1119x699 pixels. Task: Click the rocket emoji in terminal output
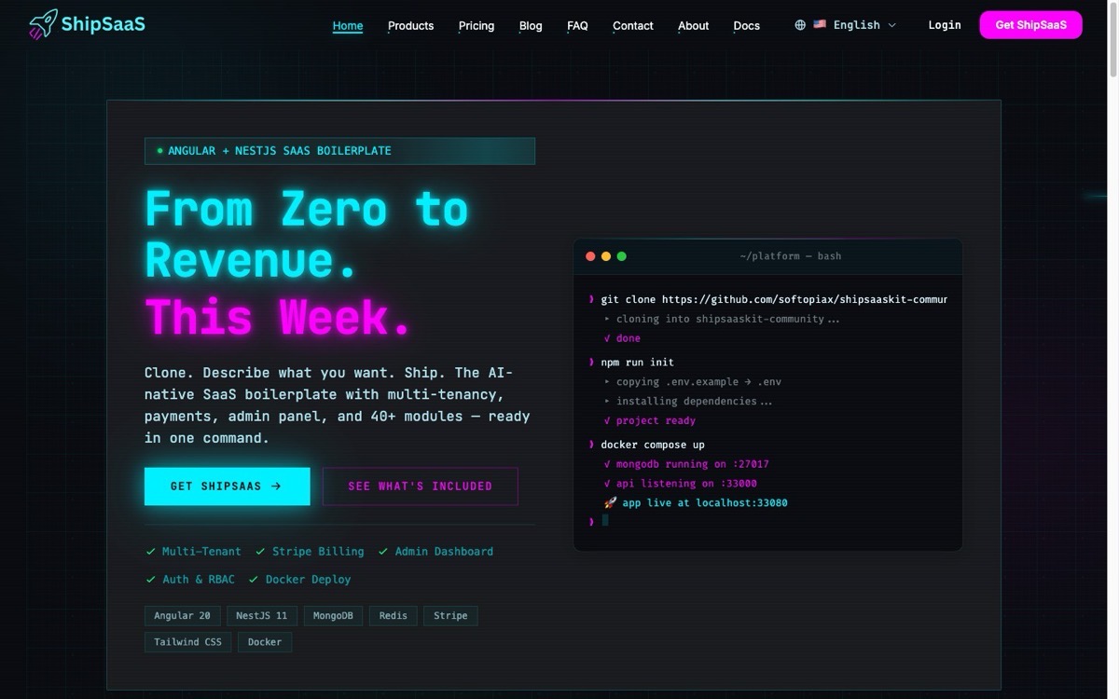[x=610, y=503]
